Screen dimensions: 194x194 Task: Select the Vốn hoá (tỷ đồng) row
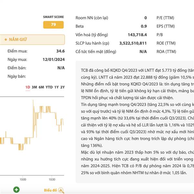point(111,35)
